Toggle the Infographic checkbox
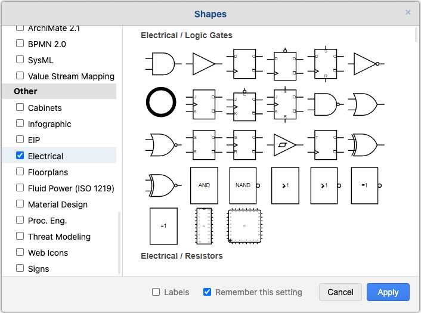 [20, 123]
